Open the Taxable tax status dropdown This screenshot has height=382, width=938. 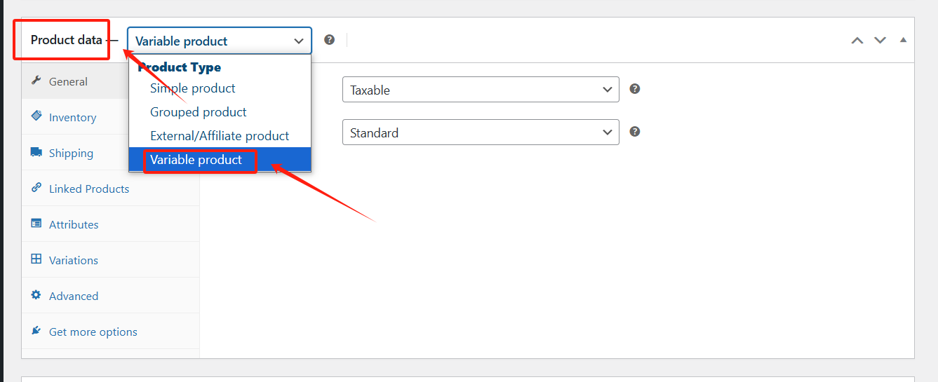481,90
